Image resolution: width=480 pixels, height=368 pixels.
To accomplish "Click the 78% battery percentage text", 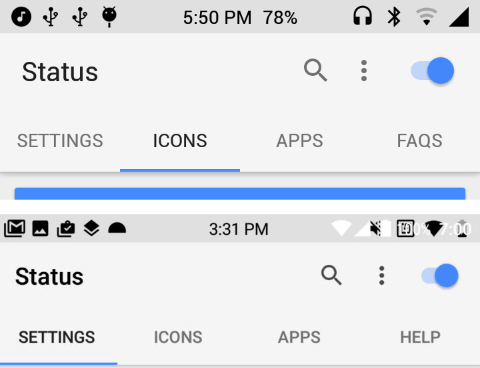I will point(280,18).
